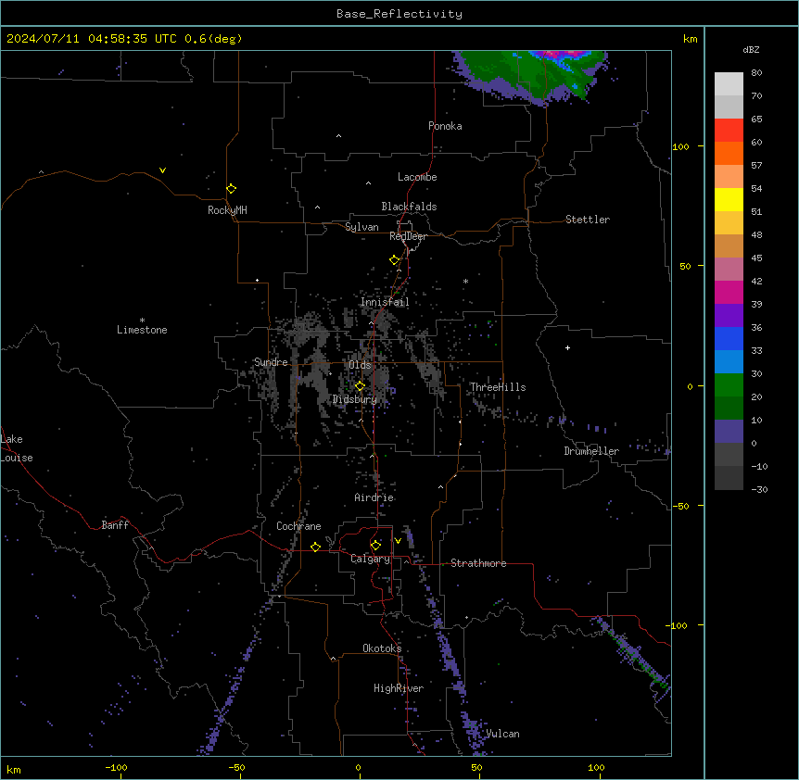Click the white caret marker south of Ponoka

pyautogui.click(x=339, y=136)
